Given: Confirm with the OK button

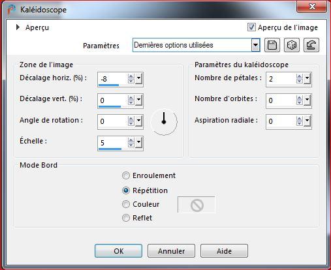Looking at the screenshot, I should click(118, 251).
